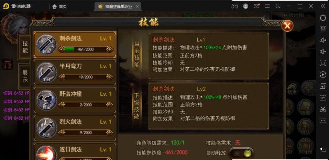Click the 刺杀剑法 proficiency bar 461/2000
Image resolution: width=329 pixels, height=160 pixels.
click(86, 49)
